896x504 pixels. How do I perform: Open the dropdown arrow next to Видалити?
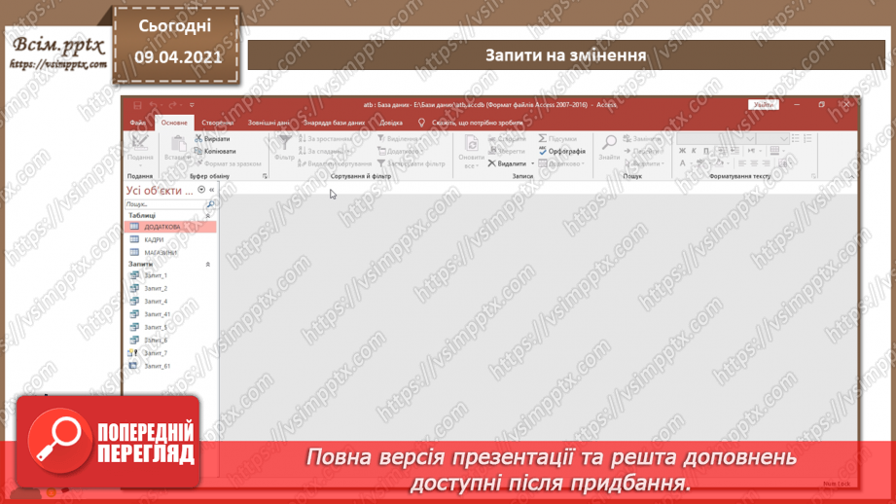point(532,164)
